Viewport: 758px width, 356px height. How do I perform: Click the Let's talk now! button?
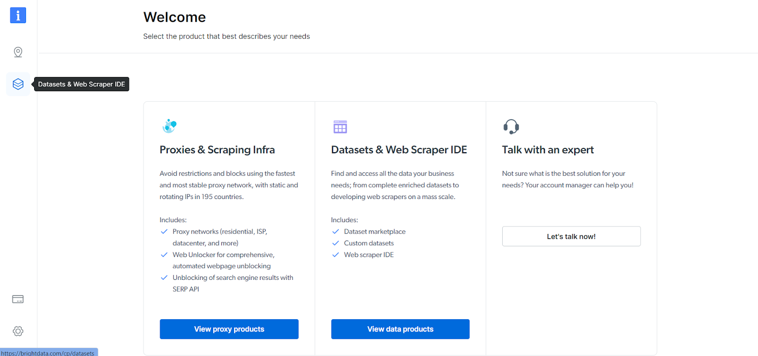click(571, 236)
